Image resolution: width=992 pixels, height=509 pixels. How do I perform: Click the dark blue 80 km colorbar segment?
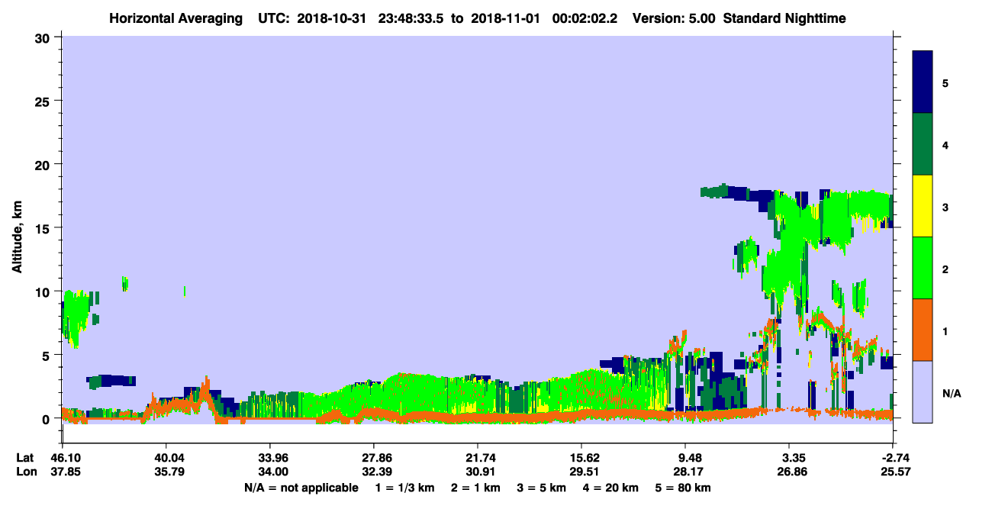pos(923,82)
